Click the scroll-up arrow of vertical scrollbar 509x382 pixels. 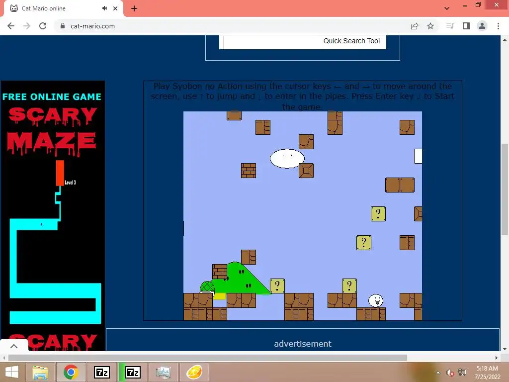[505, 40]
